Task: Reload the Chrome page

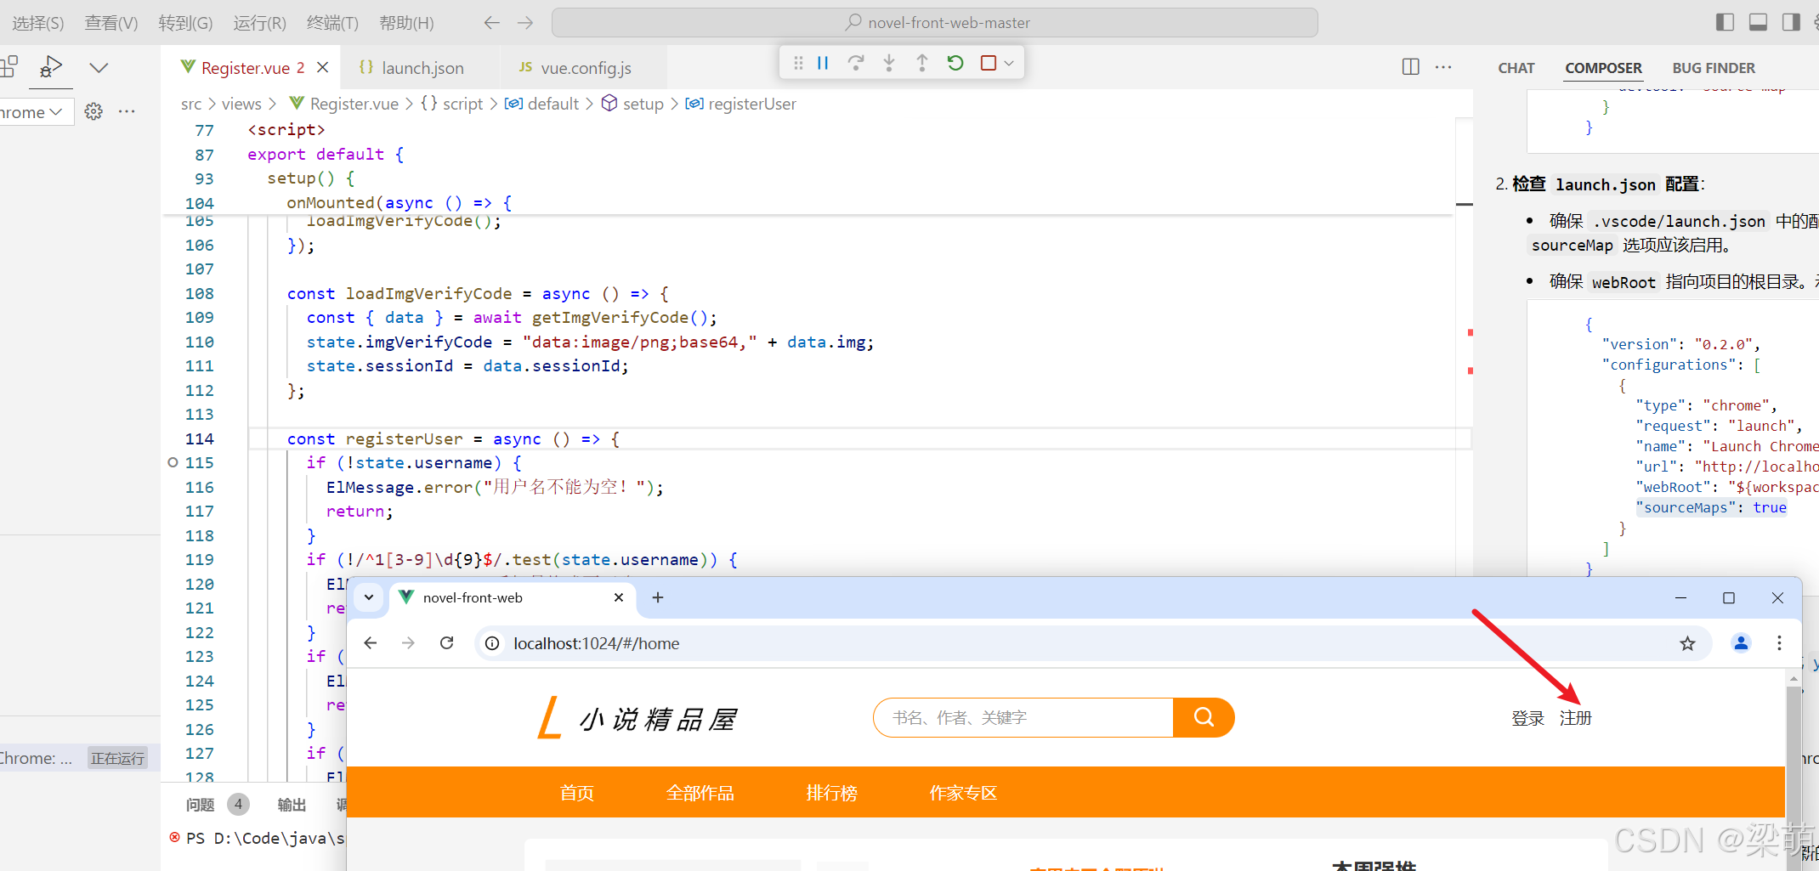Action: [447, 643]
